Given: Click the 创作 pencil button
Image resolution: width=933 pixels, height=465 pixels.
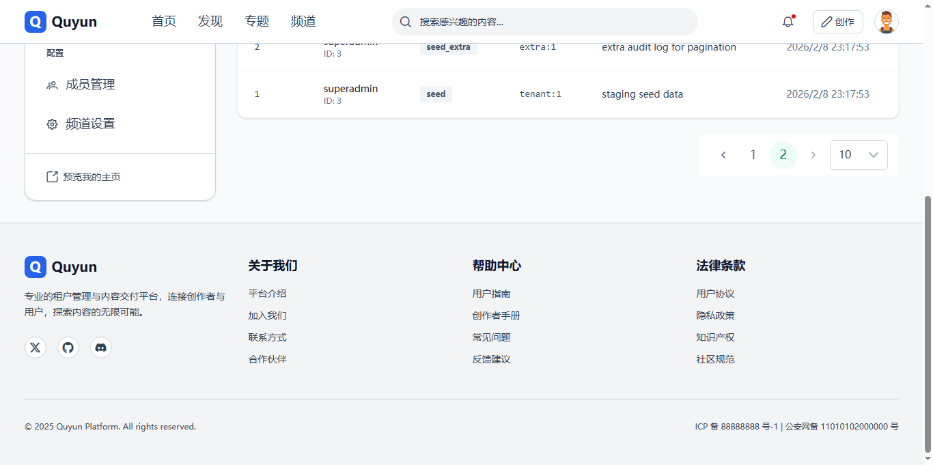Looking at the screenshot, I should click(x=837, y=21).
